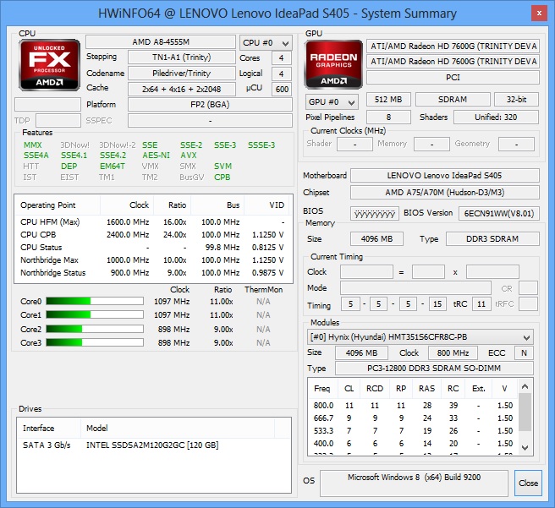This screenshot has width=555, height=508.
Task: Click the SSPEC field
Action: [211, 121]
